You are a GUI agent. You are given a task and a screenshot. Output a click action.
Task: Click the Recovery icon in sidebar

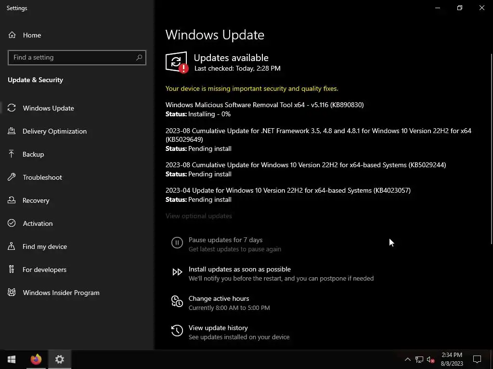tap(12, 200)
